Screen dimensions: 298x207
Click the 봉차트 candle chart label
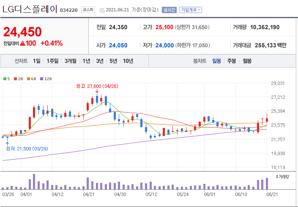point(200,61)
